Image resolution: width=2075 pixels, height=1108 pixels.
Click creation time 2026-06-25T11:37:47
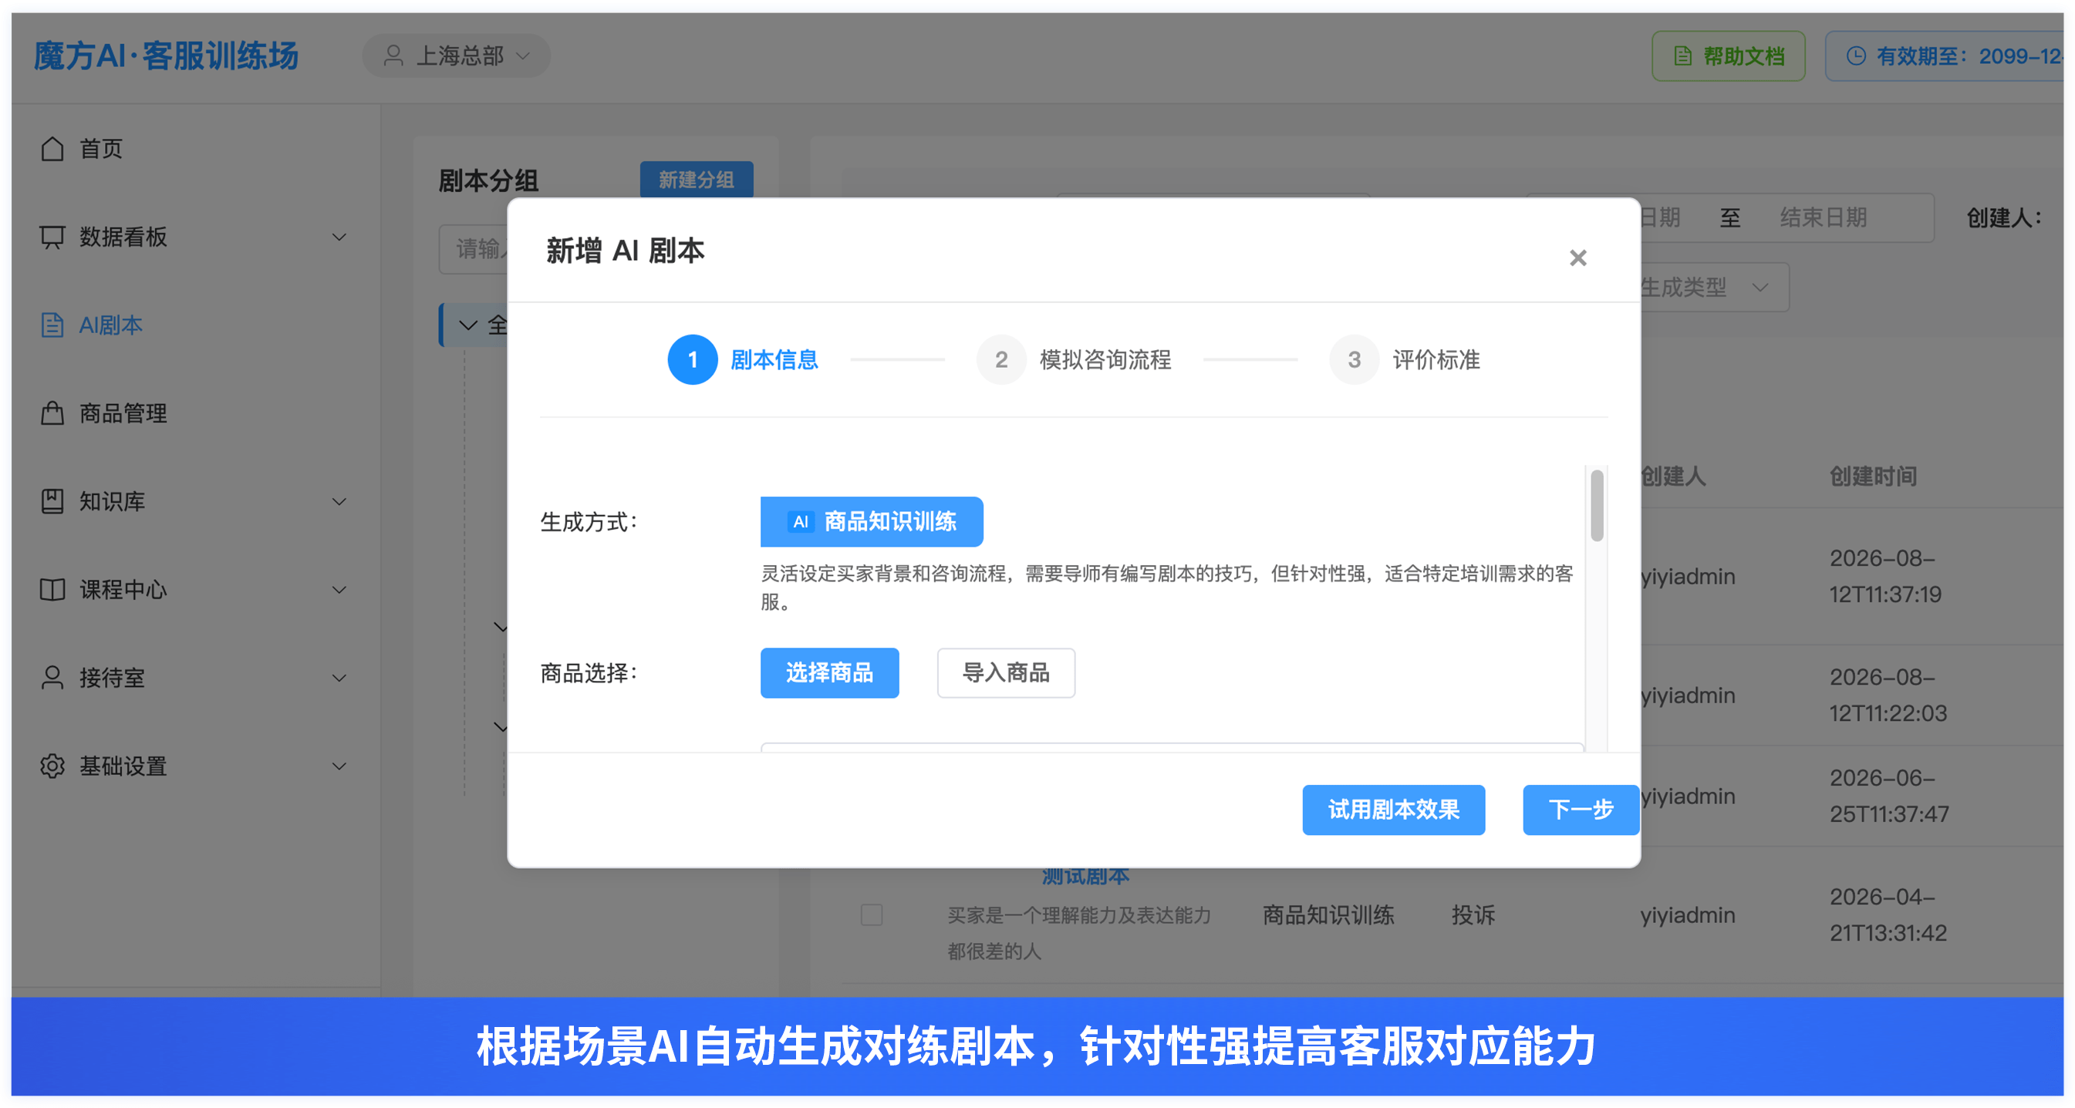pos(1889,796)
